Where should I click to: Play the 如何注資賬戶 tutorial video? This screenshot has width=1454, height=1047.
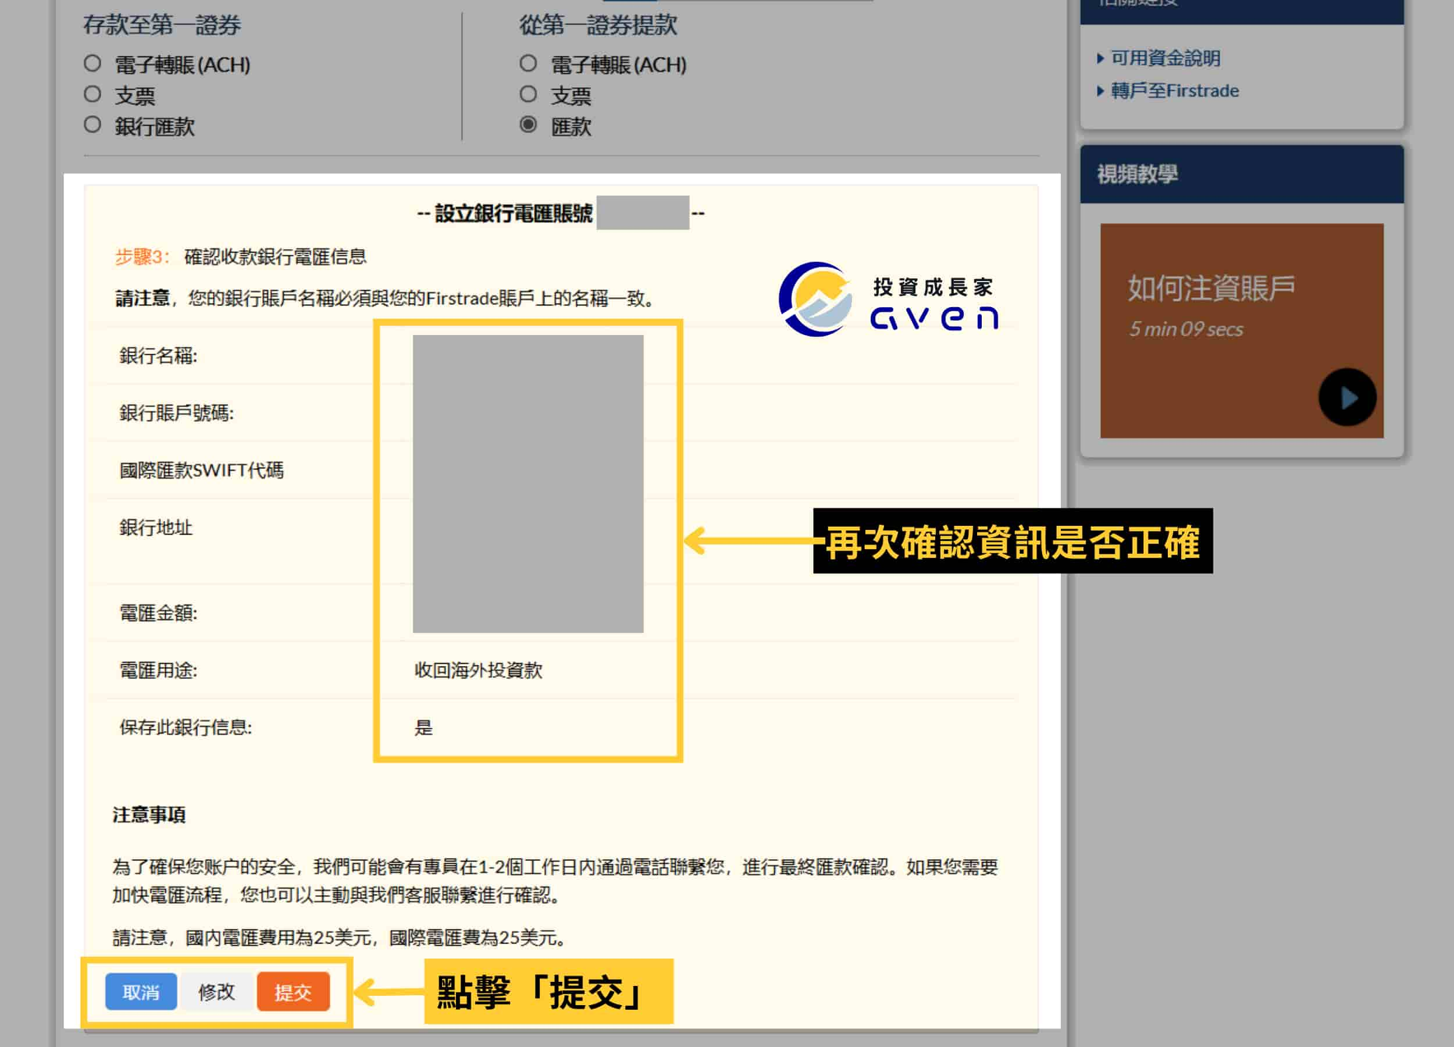[x=1347, y=397]
